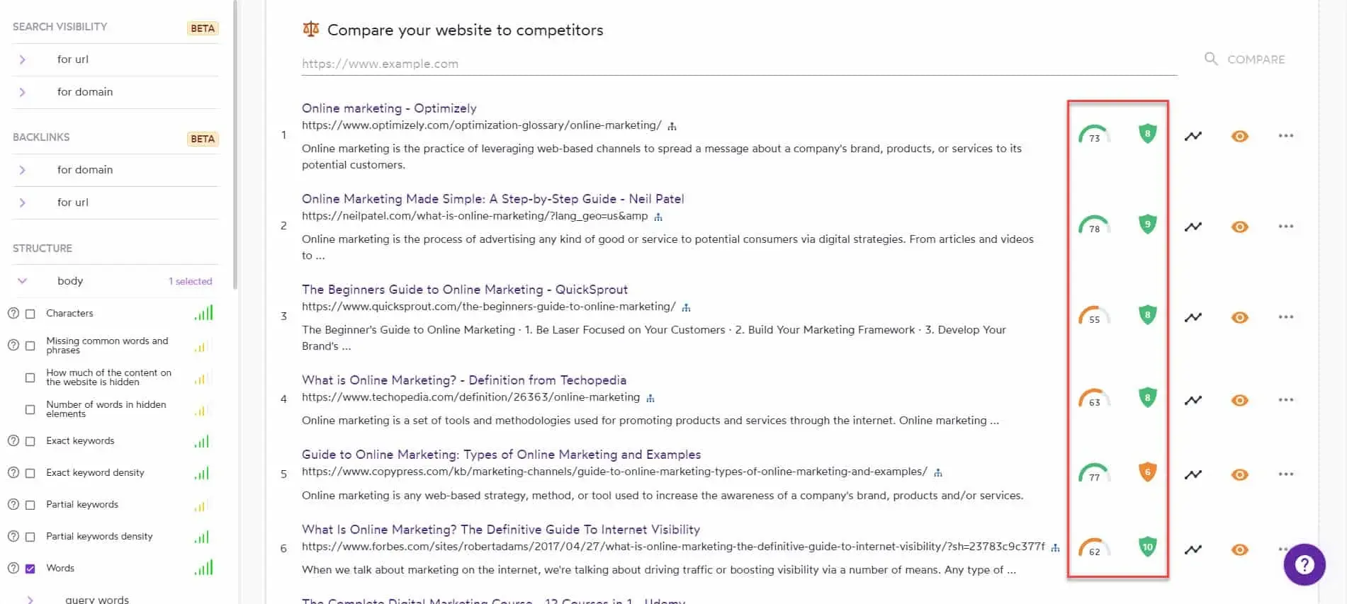
Task: Open three-dots menu for QuickSprout result
Action: [1285, 317]
